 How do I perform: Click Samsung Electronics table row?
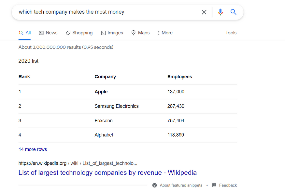116,106
